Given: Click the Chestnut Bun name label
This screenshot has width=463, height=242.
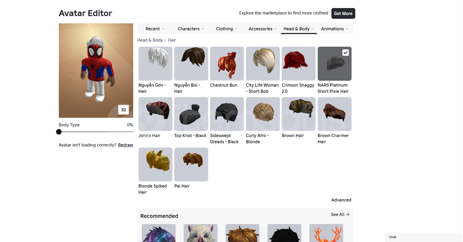Looking at the screenshot, I should coord(223,85).
